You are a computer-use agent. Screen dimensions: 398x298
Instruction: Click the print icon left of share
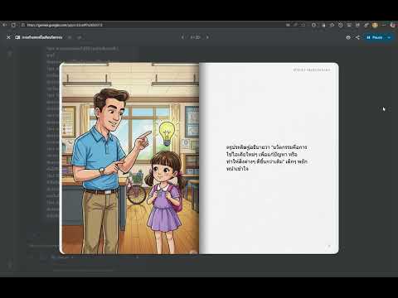coord(348,37)
